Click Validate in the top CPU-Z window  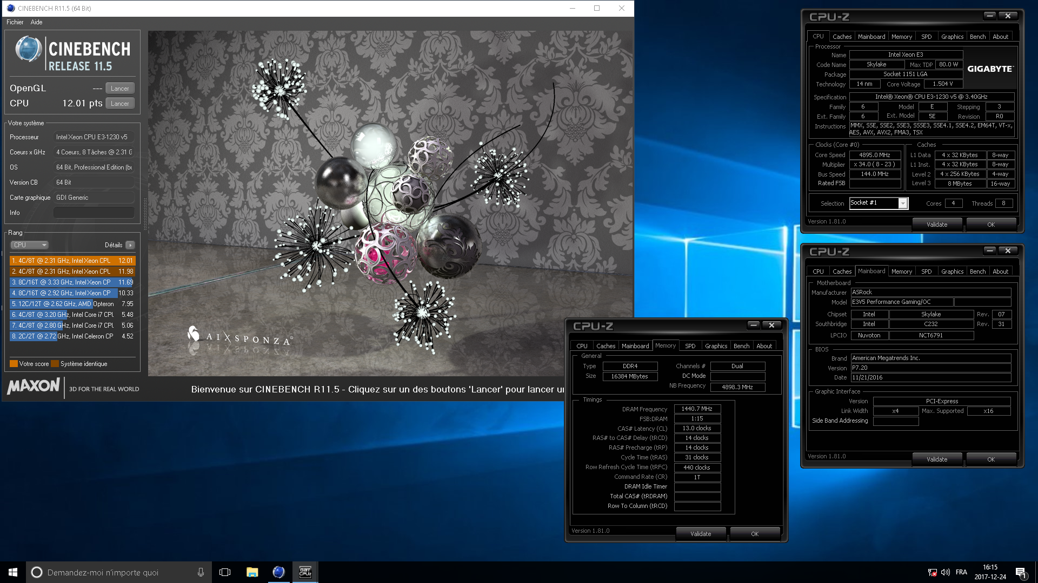[937, 225]
